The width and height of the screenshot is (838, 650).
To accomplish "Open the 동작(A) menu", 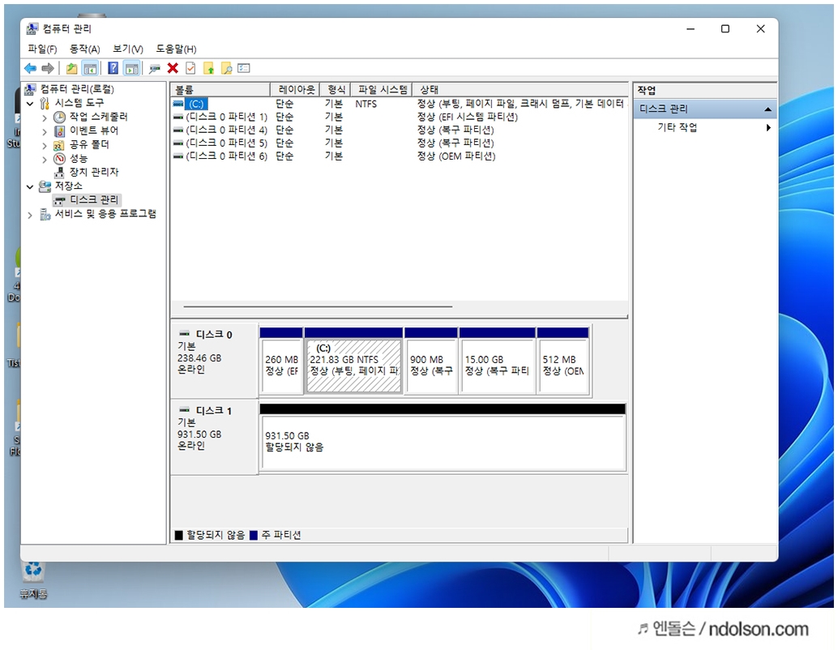I will click(x=84, y=49).
